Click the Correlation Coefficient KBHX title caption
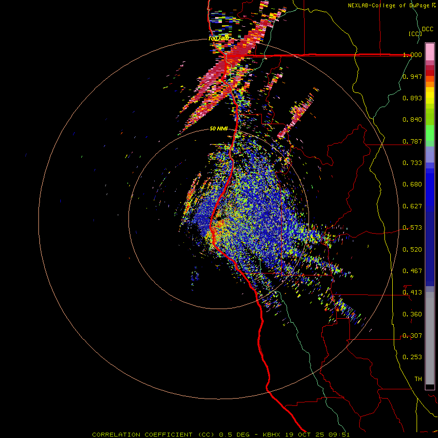The height and width of the screenshot is (438, 438). [221, 435]
